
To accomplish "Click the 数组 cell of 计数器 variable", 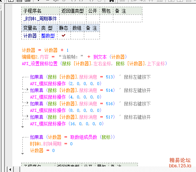I will coord(77,36).
